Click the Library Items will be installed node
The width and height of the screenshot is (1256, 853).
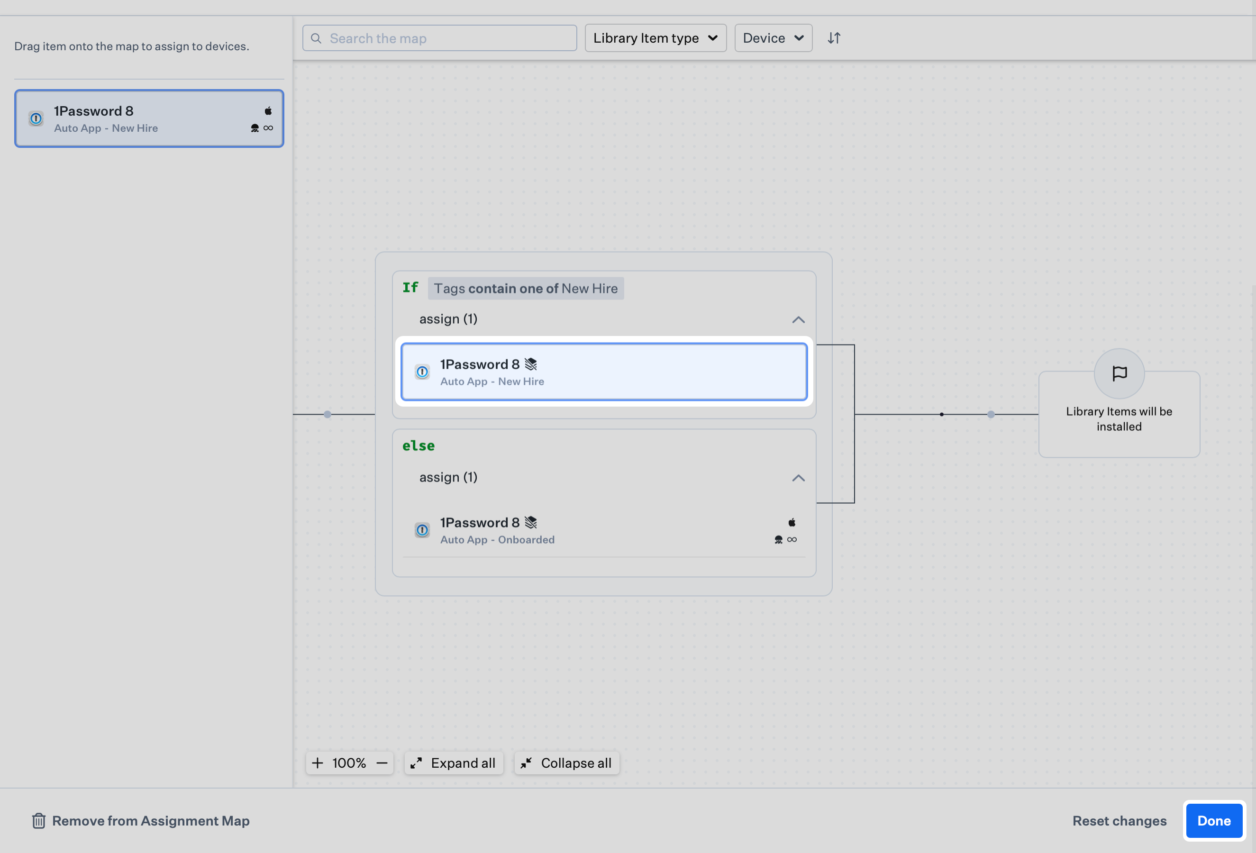coord(1119,414)
